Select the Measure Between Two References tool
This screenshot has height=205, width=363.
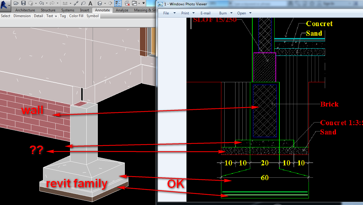point(65,3)
